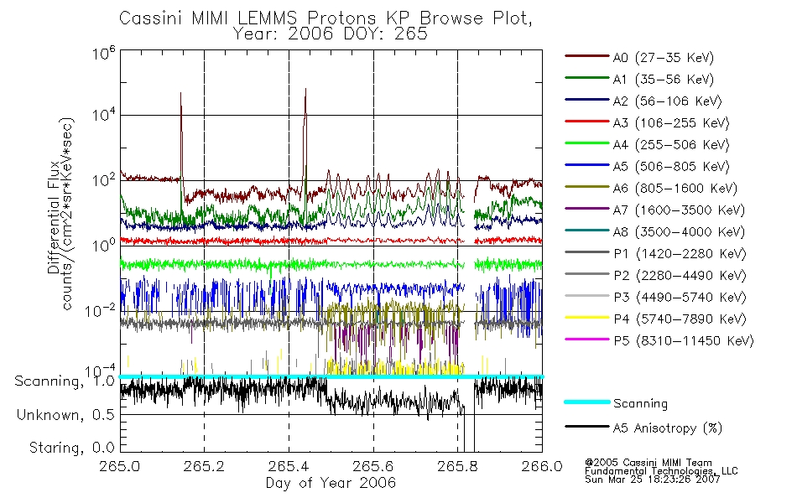Click the Scanning legend text
Screen dimensions: 797x503
(x=640, y=404)
